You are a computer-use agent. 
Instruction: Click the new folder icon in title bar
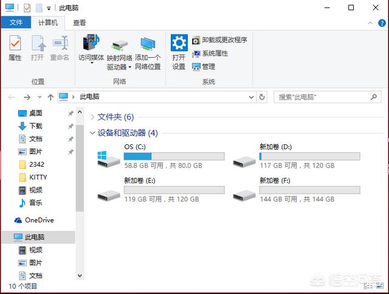tap(39, 8)
